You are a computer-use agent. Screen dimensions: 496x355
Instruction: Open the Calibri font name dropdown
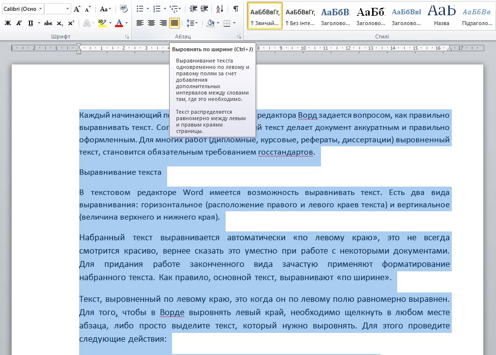tap(40, 9)
